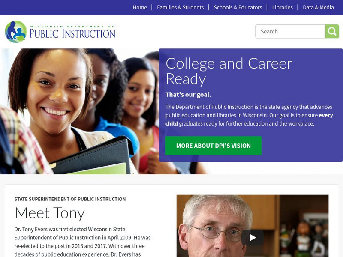Click the Meet Tony heading
The image size is (343, 257).
(x=50, y=213)
